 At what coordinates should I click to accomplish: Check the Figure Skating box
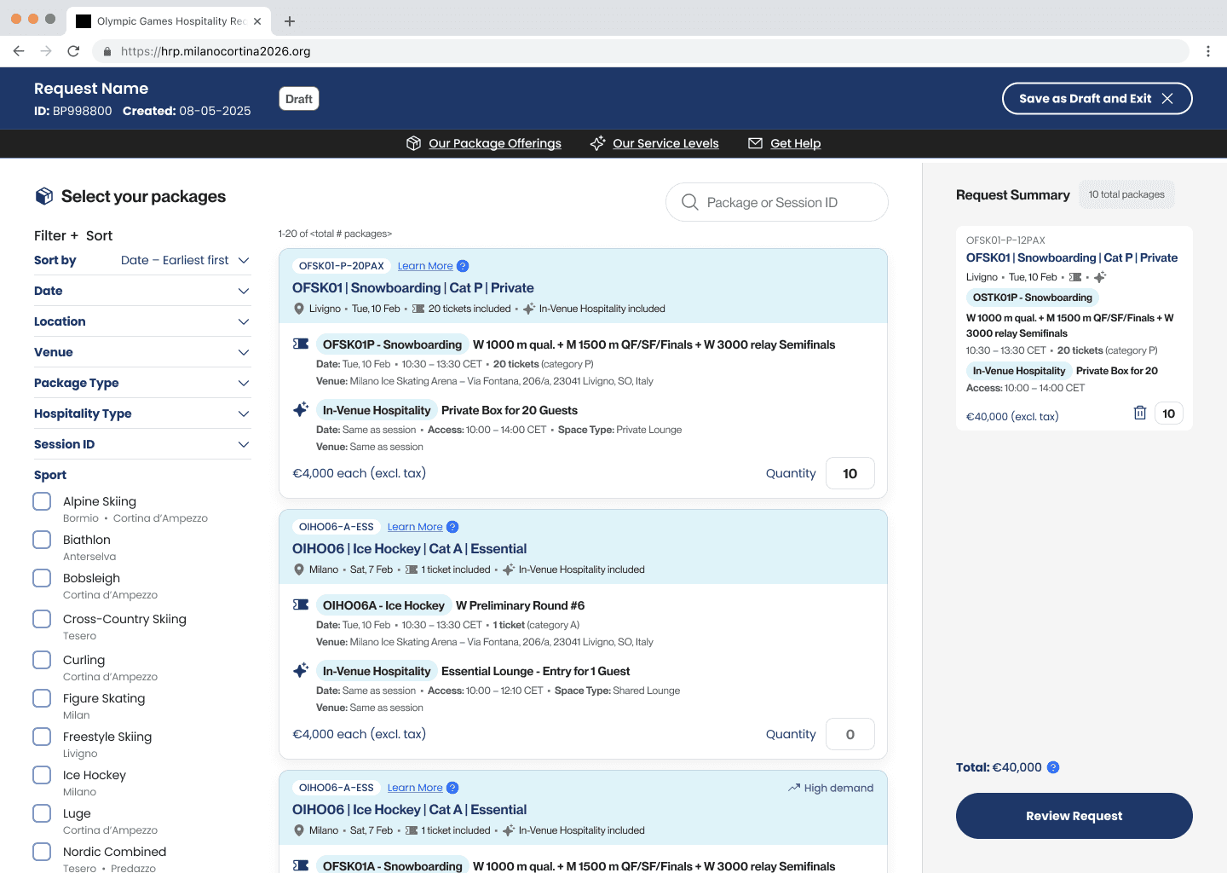pos(42,698)
